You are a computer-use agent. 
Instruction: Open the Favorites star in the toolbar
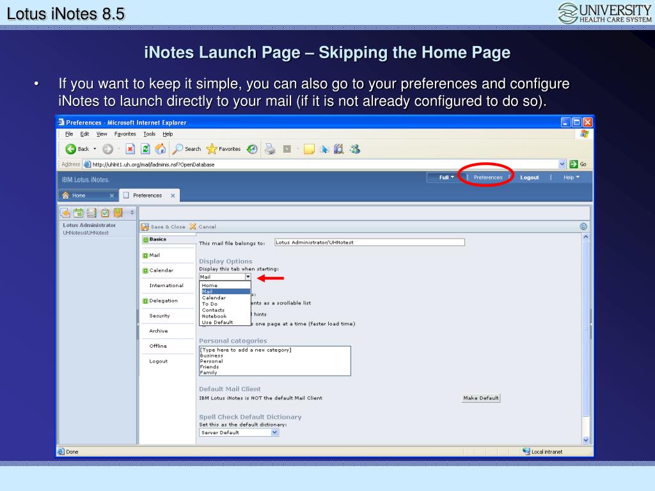[212, 149]
